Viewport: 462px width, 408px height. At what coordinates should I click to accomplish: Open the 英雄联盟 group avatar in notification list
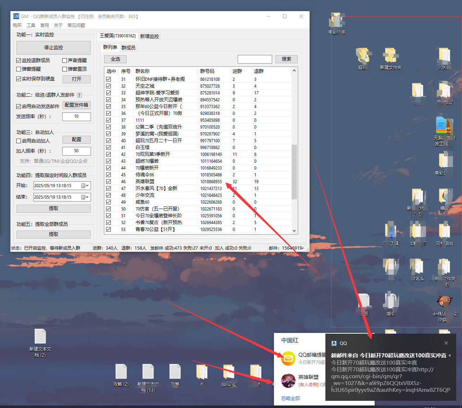[288, 381]
